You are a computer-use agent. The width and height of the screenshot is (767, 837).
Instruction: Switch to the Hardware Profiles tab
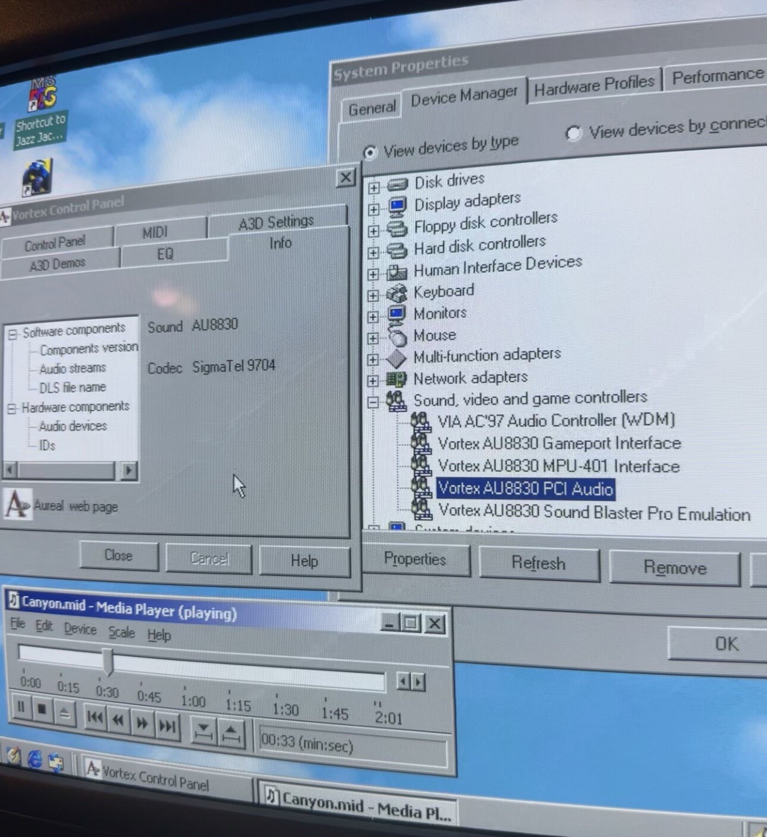click(x=594, y=86)
